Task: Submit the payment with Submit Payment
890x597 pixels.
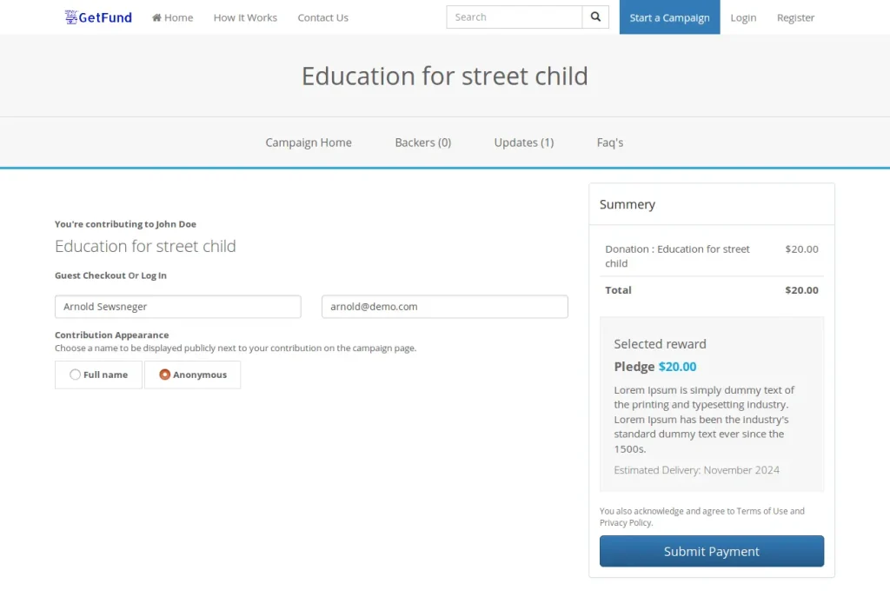Action: [712, 551]
